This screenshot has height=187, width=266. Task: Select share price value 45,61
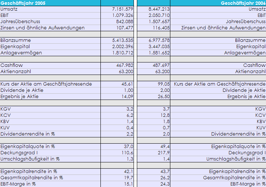(x=127, y=84)
